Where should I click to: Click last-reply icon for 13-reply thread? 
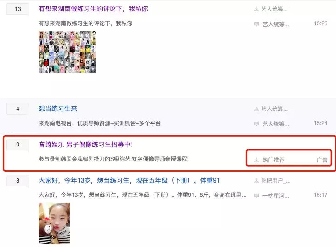256,24
